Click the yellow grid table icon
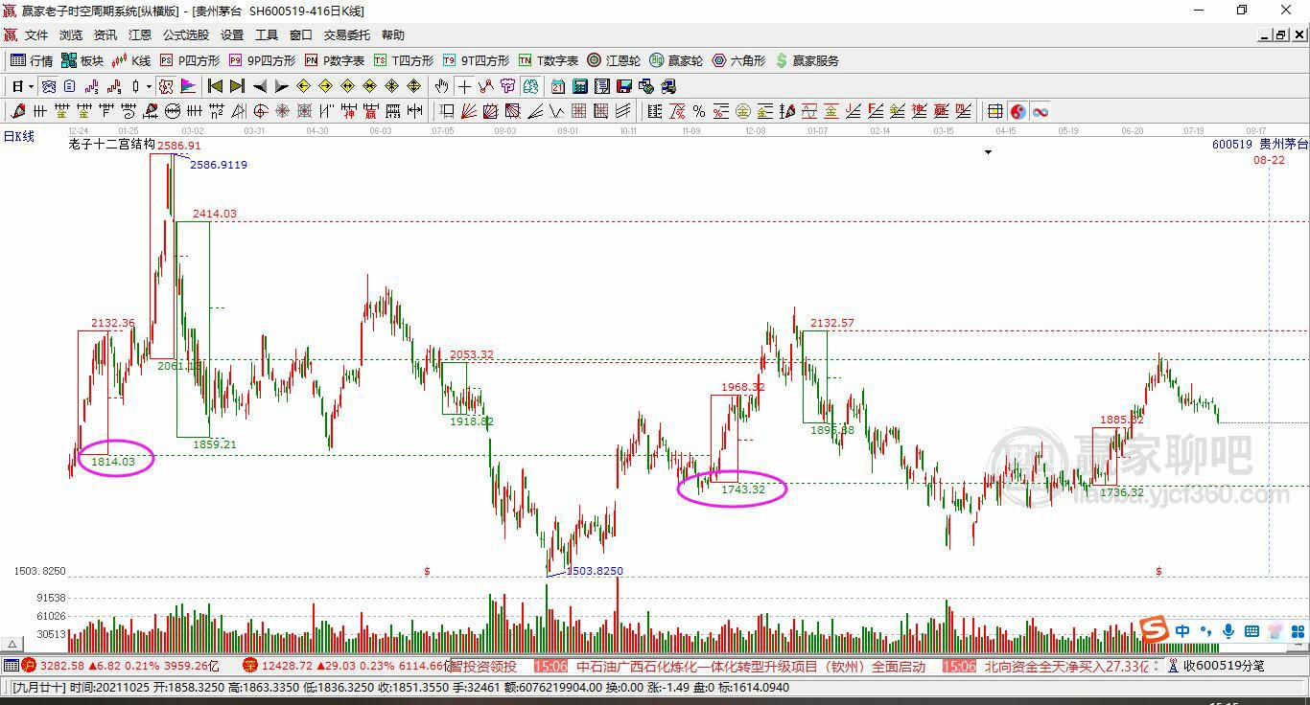The height and width of the screenshot is (705, 1310). tap(994, 111)
